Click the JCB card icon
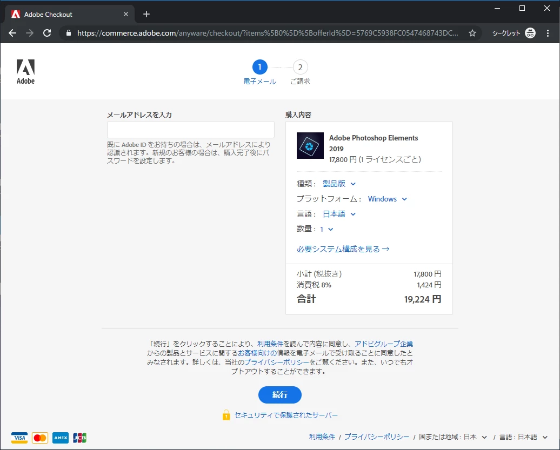 (x=79, y=438)
